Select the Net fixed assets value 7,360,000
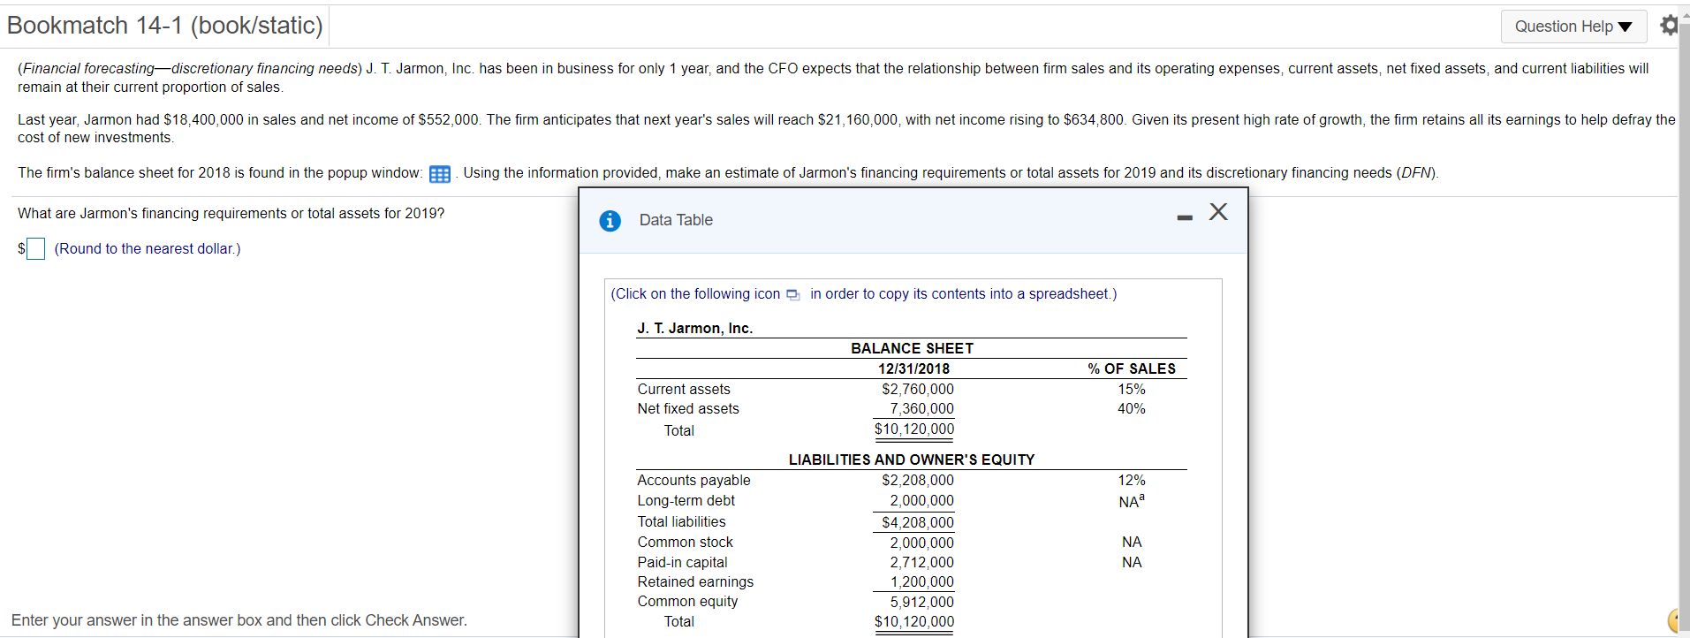This screenshot has height=638, width=1690. tap(921, 408)
